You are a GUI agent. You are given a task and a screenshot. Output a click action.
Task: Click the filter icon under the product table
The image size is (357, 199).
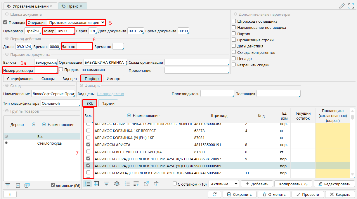[106, 184]
